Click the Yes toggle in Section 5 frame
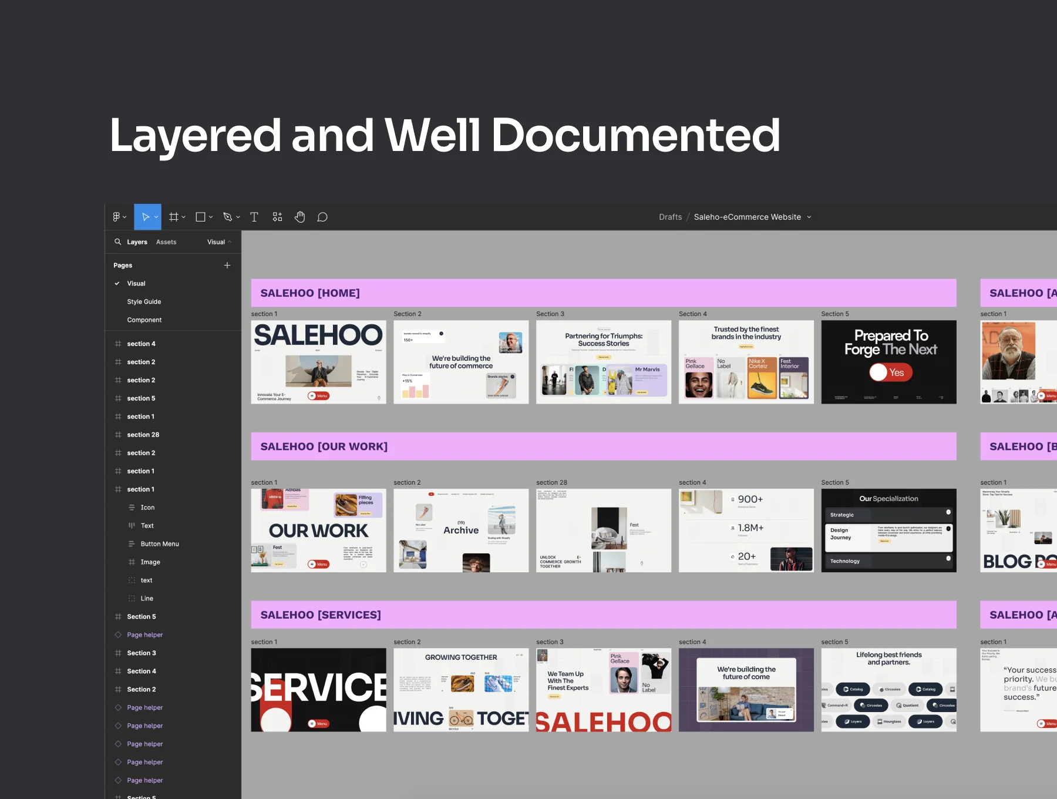This screenshot has width=1057, height=799. (x=891, y=372)
